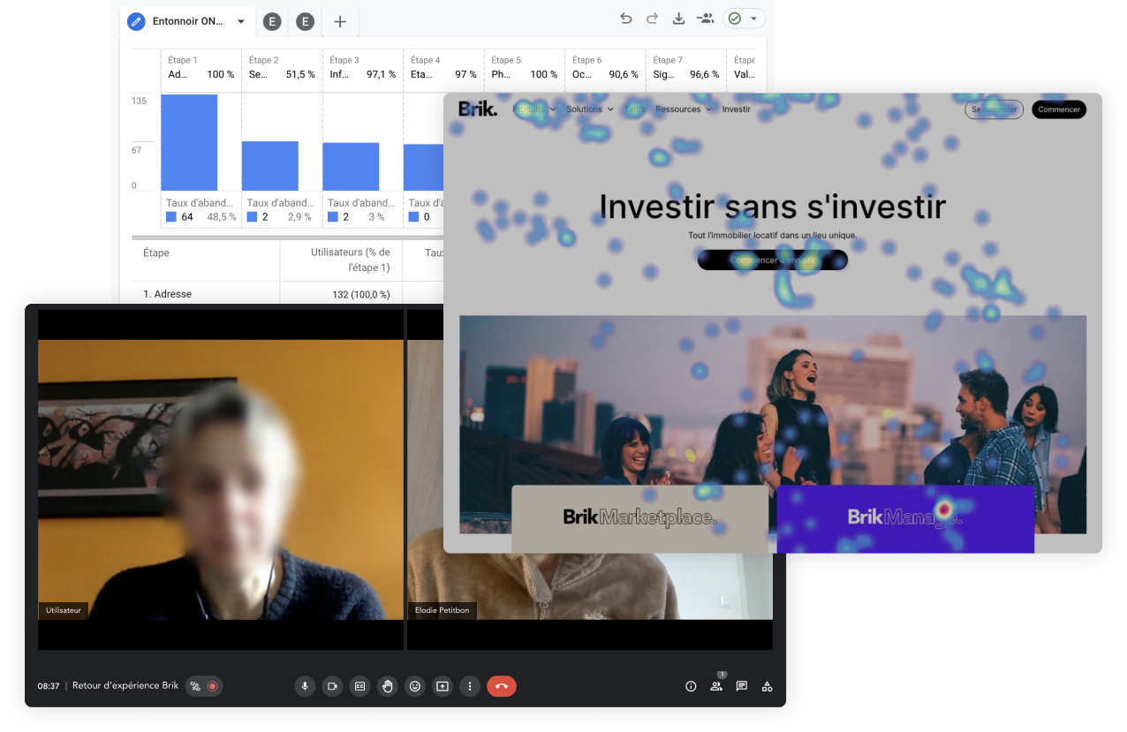This screenshot has width=1127, height=732.
Task: Toggle closed captions in the meeting
Action: 360,686
